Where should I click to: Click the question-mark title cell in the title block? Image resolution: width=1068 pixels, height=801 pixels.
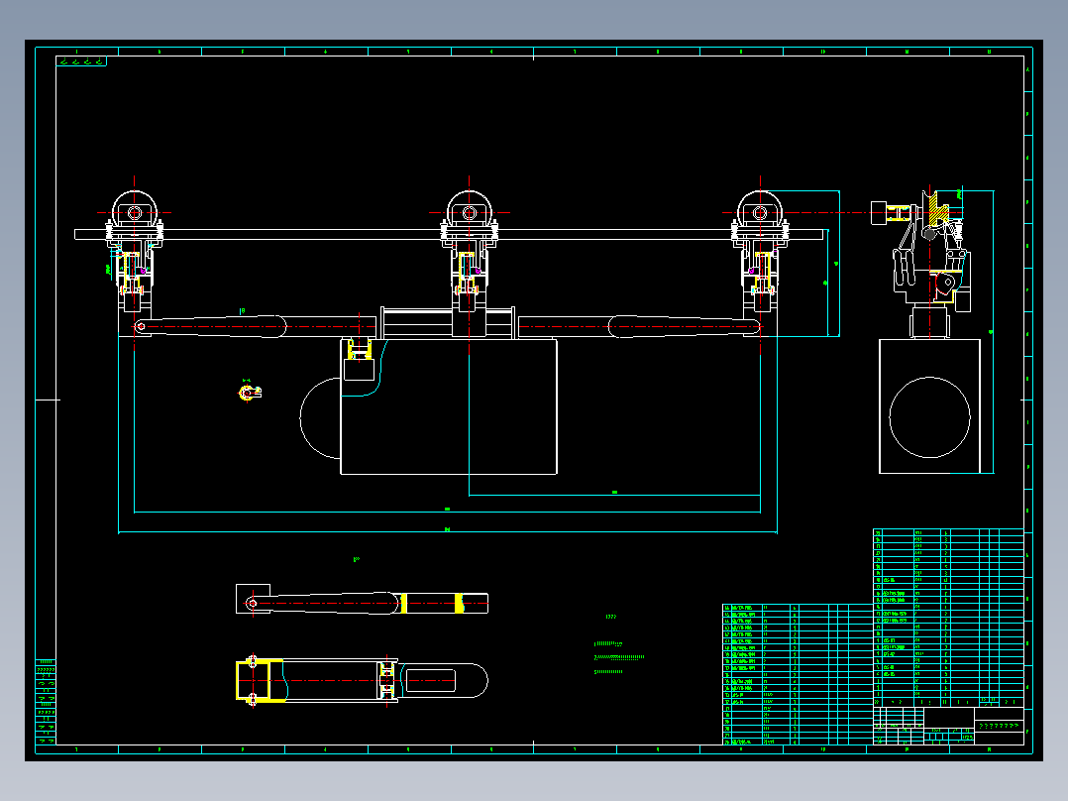[x=999, y=726]
